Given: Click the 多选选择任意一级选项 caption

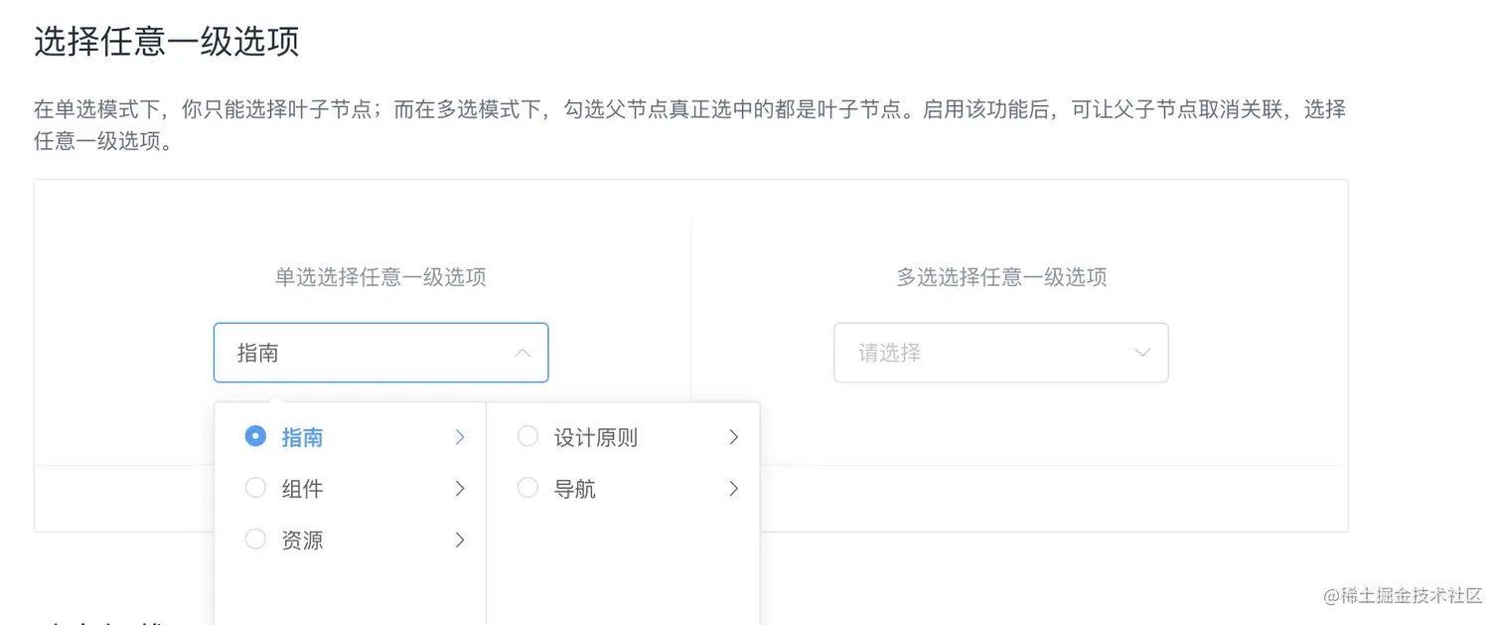Looking at the screenshot, I should 1001,277.
